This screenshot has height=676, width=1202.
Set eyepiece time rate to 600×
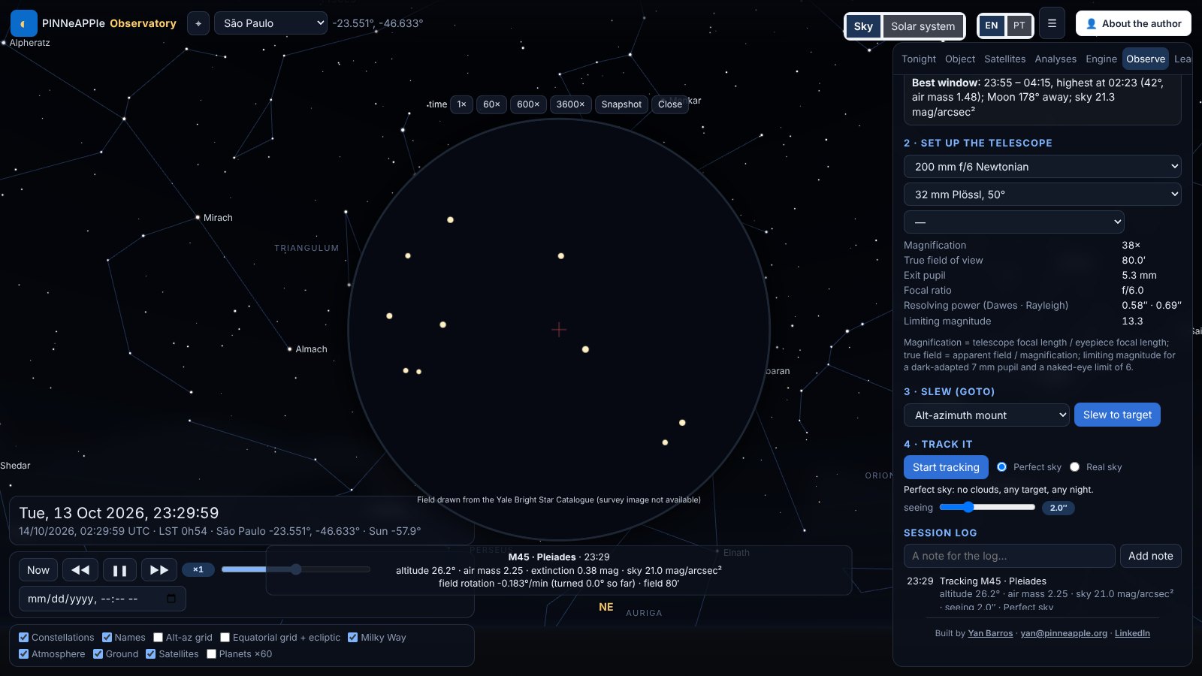pyautogui.click(x=528, y=104)
